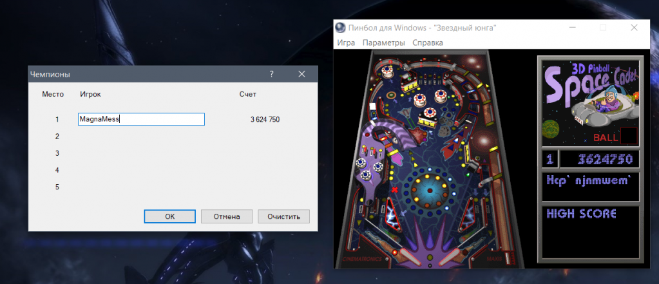Click the 3D Pinball Space Cadet logo image

point(591,103)
